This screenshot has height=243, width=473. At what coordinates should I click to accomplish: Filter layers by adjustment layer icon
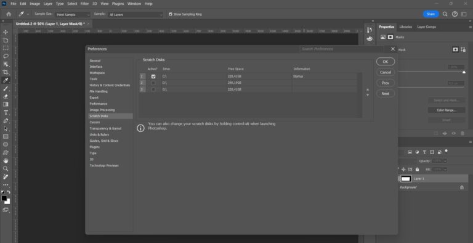[x=417, y=152]
